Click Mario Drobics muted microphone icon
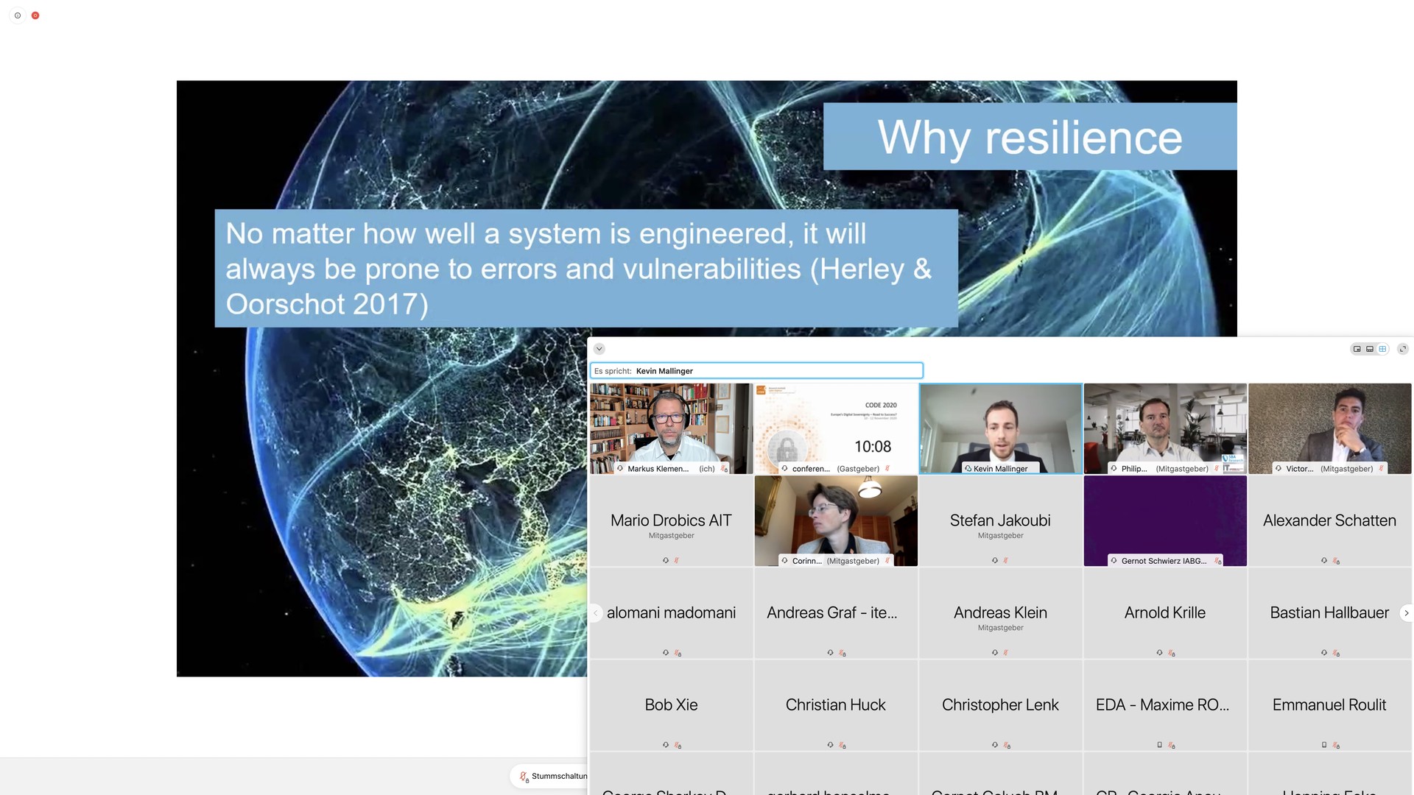 tap(677, 560)
